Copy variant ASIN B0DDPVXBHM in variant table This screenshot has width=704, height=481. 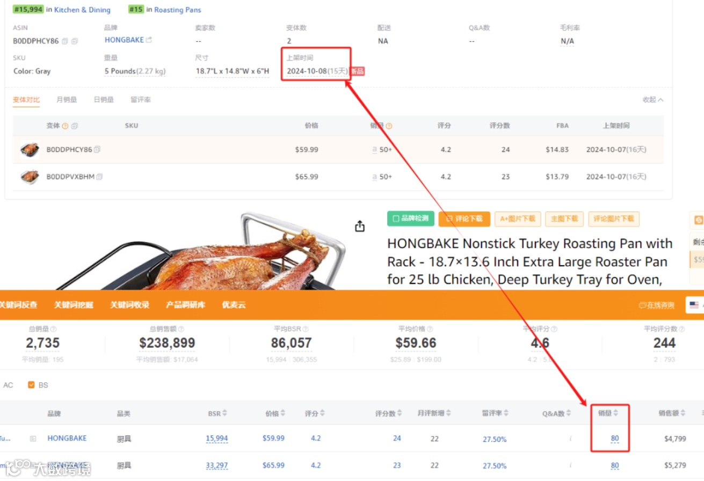coord(100,177)
